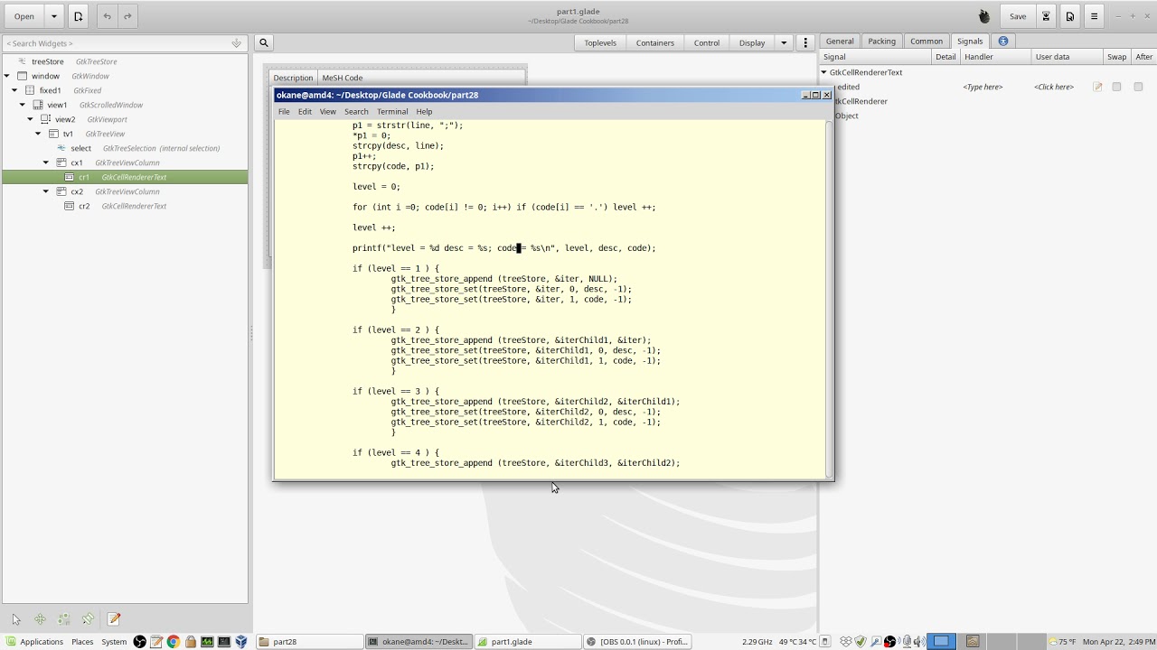Image resolution: width=1157 pixels, height=650 pixels.
Task: Select the Signals tab
Action: pos(970,42)
